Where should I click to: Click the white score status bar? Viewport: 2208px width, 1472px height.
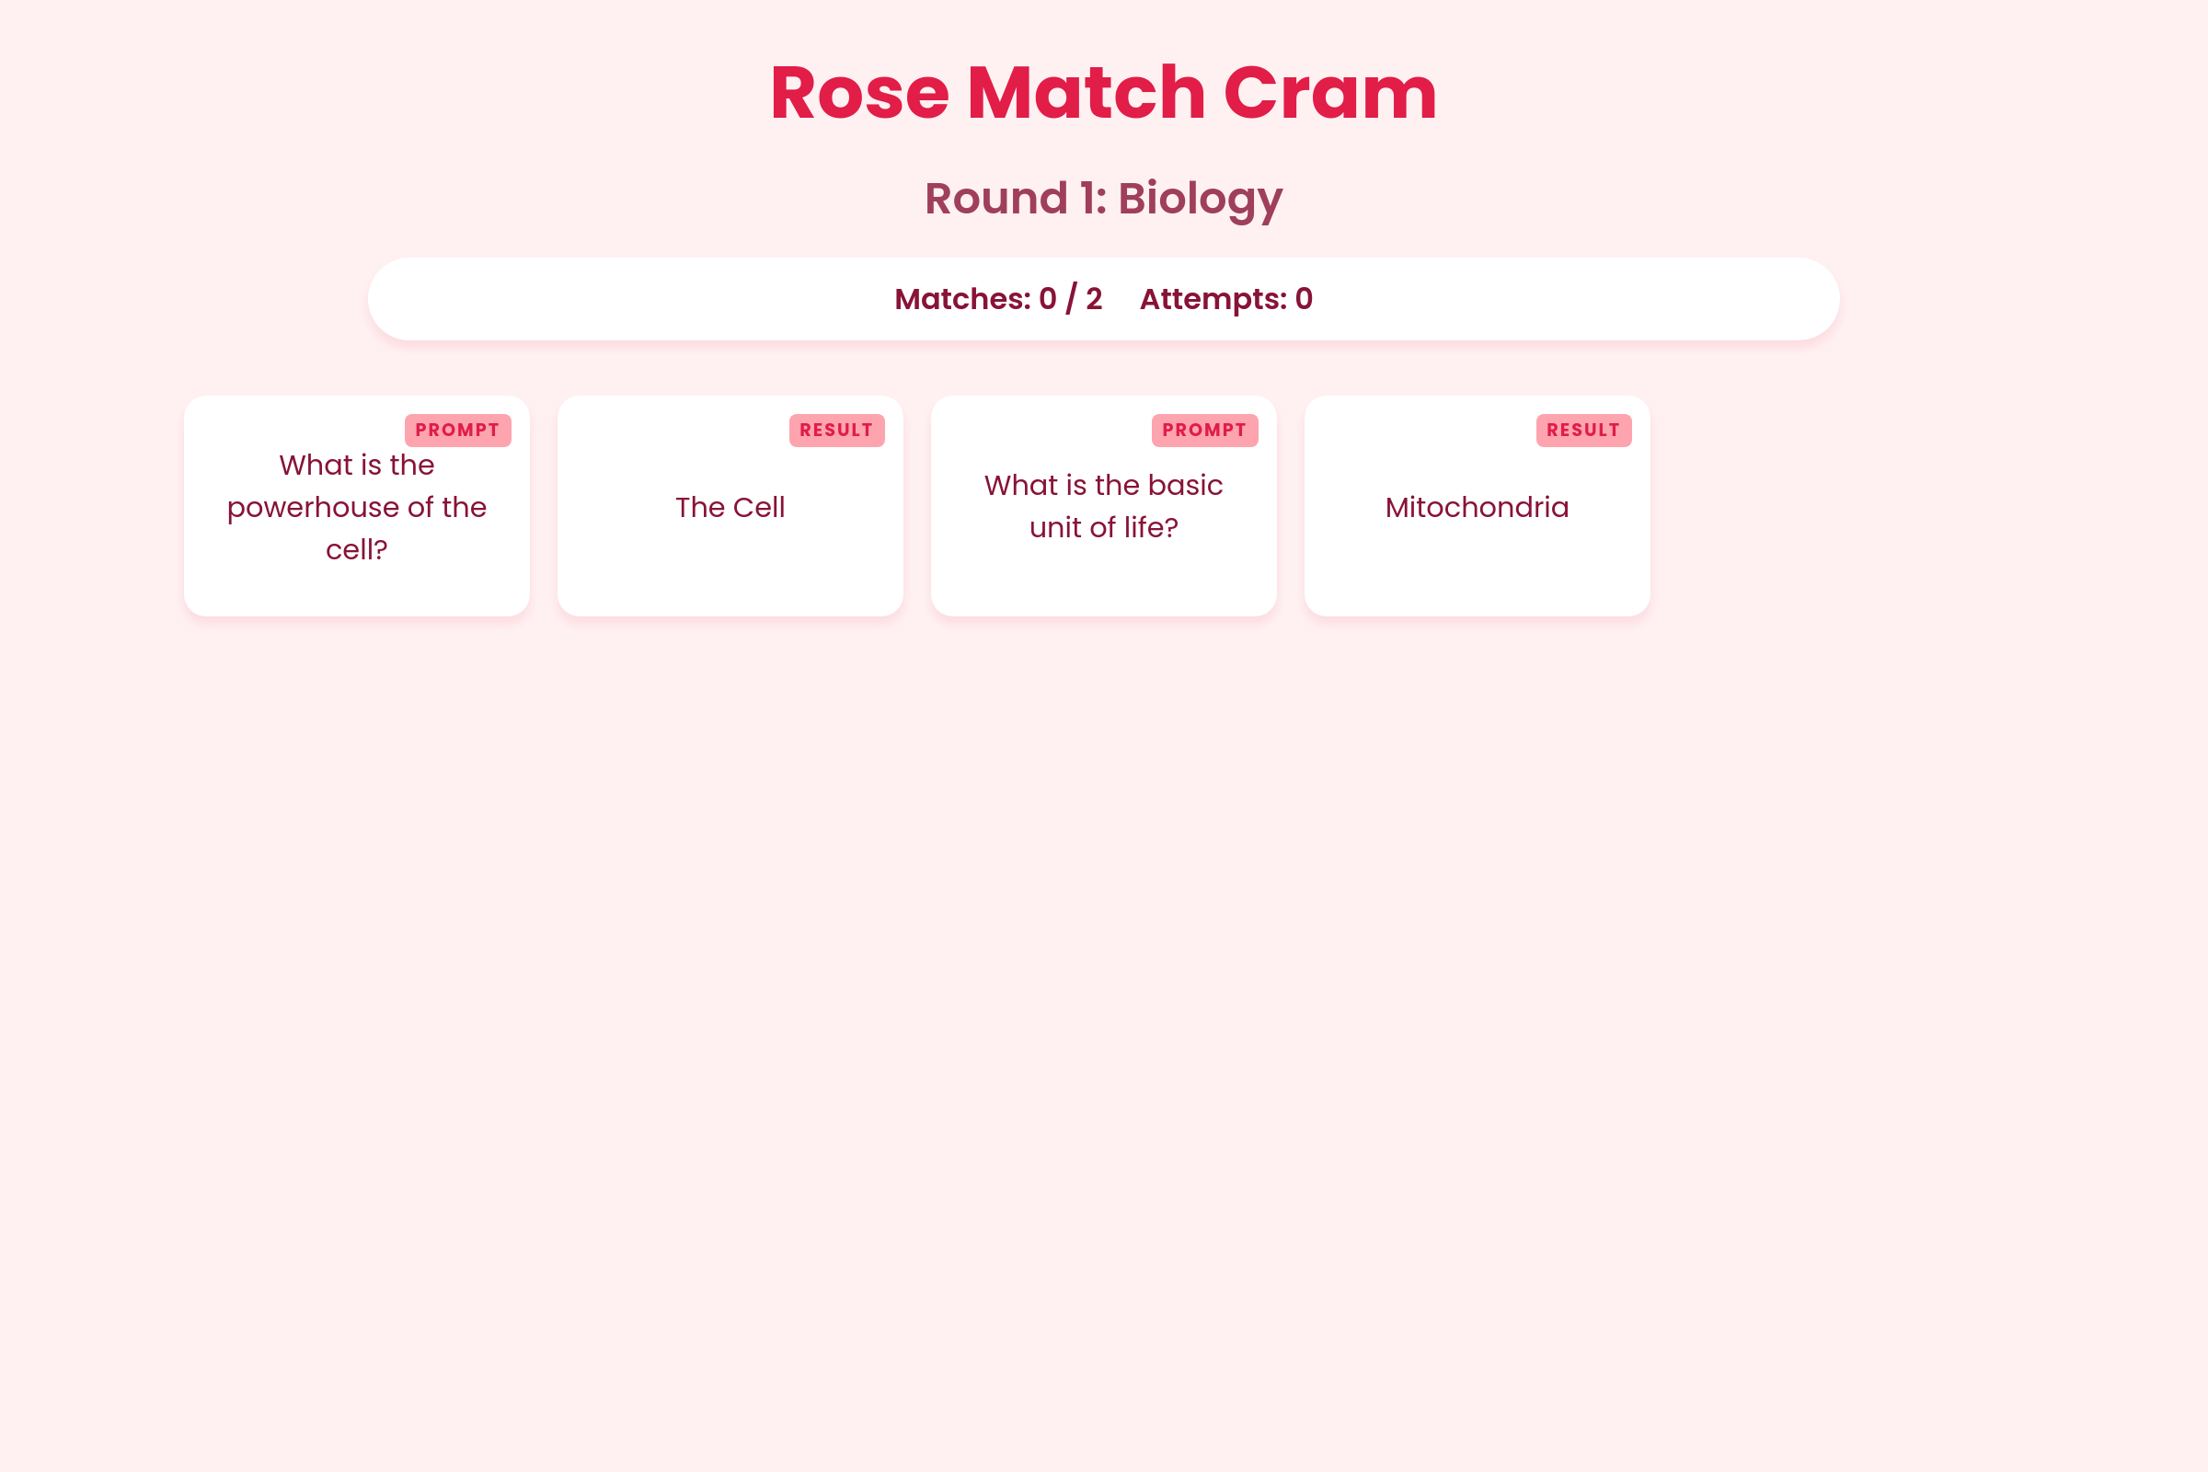tap(1104, 298)
